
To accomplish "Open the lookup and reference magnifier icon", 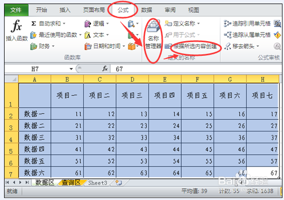I will pyautogui.click(x=131, y=24).
